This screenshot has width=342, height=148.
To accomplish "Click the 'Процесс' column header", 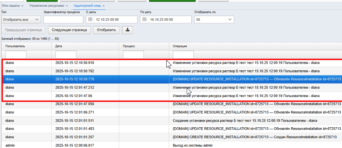I will [144, 46].
